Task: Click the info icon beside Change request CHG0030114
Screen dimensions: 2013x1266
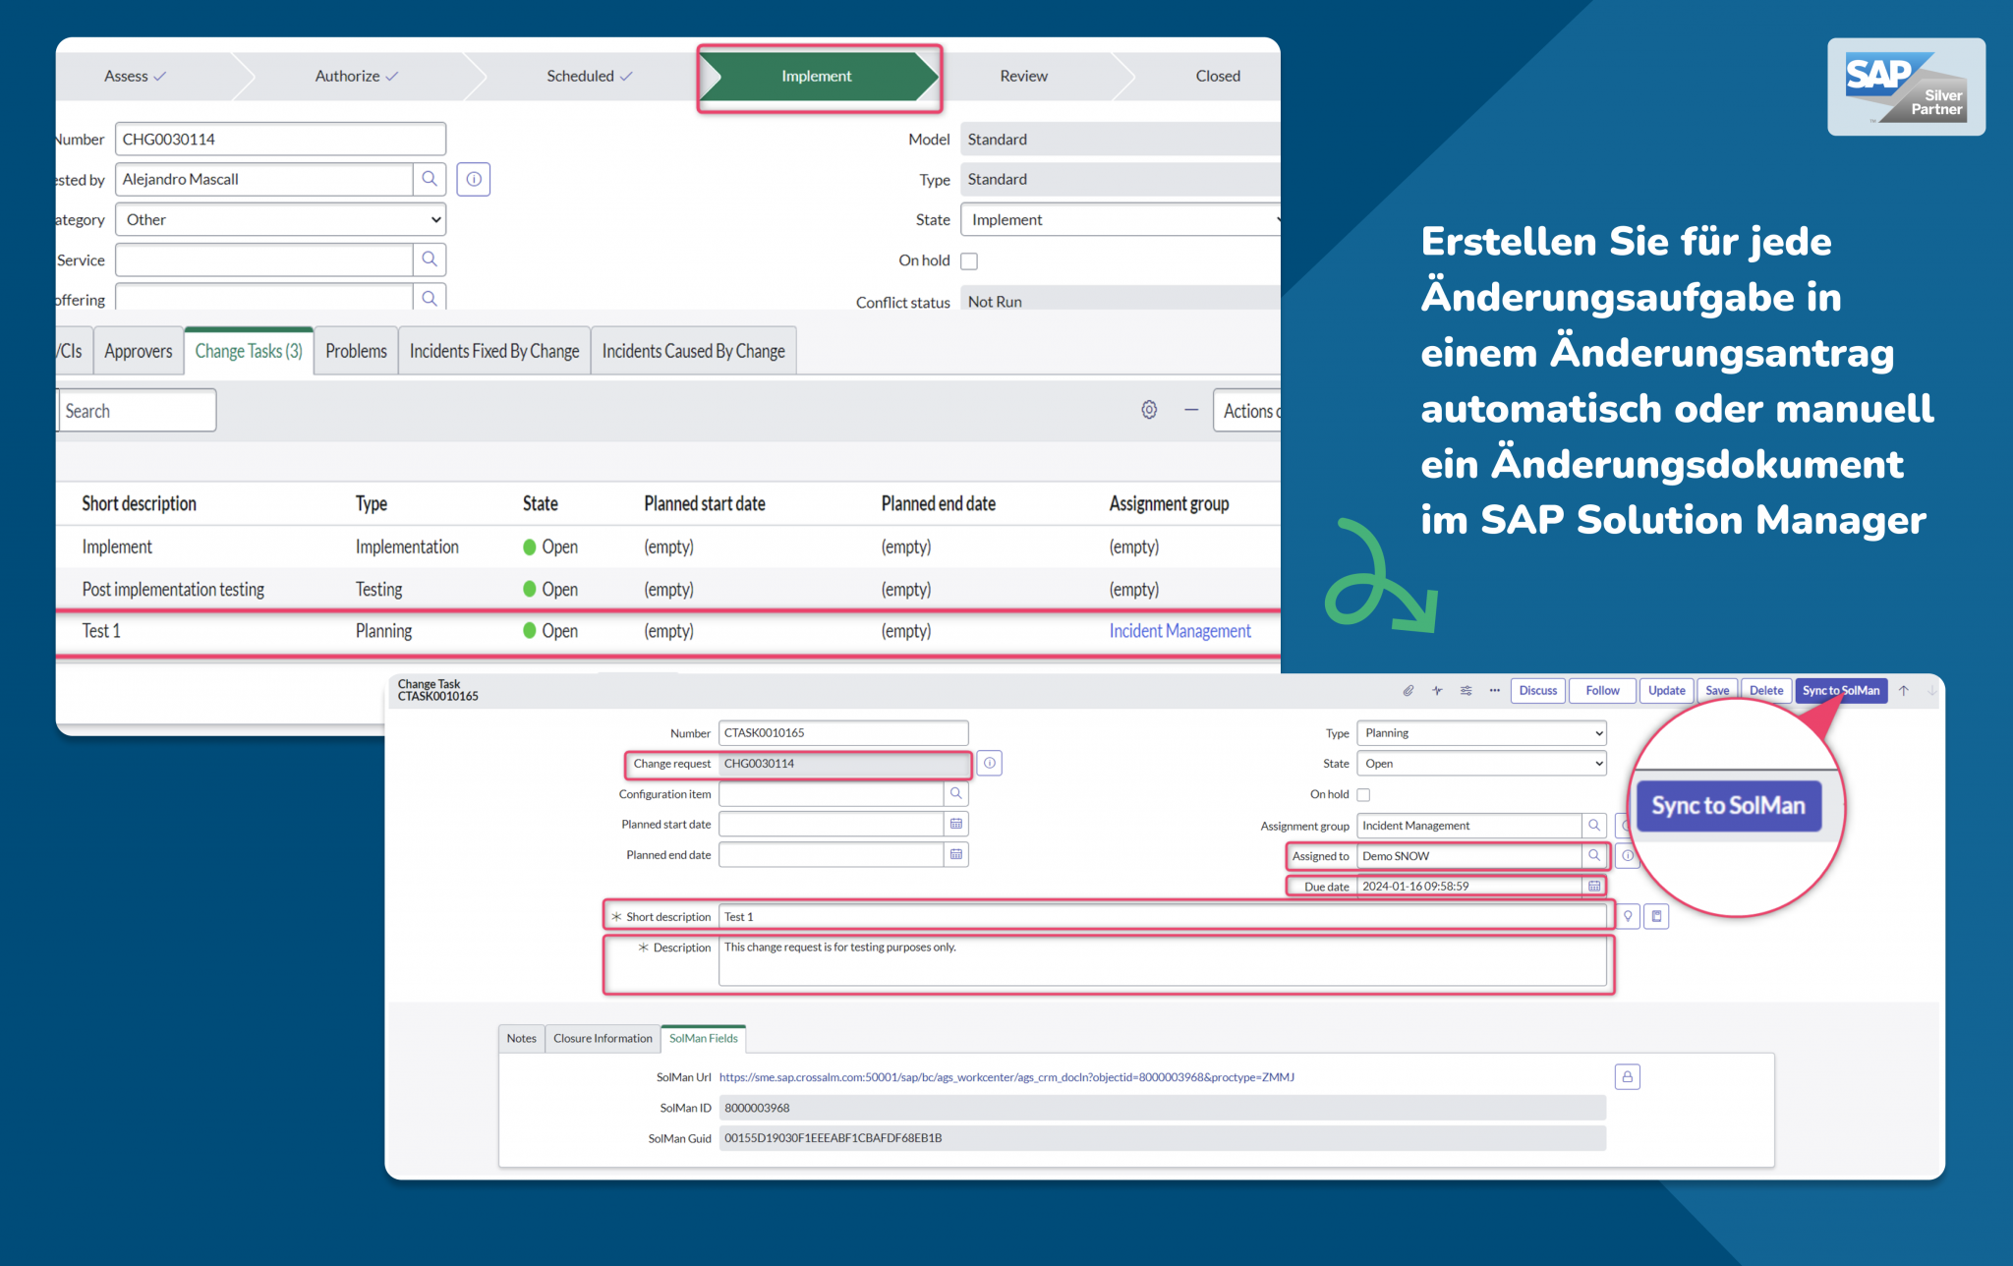Action: click(990, 763)
